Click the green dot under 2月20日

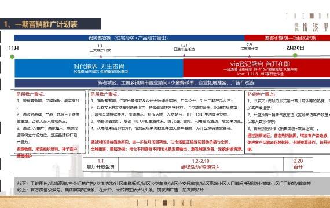click(x=295, y=55)
